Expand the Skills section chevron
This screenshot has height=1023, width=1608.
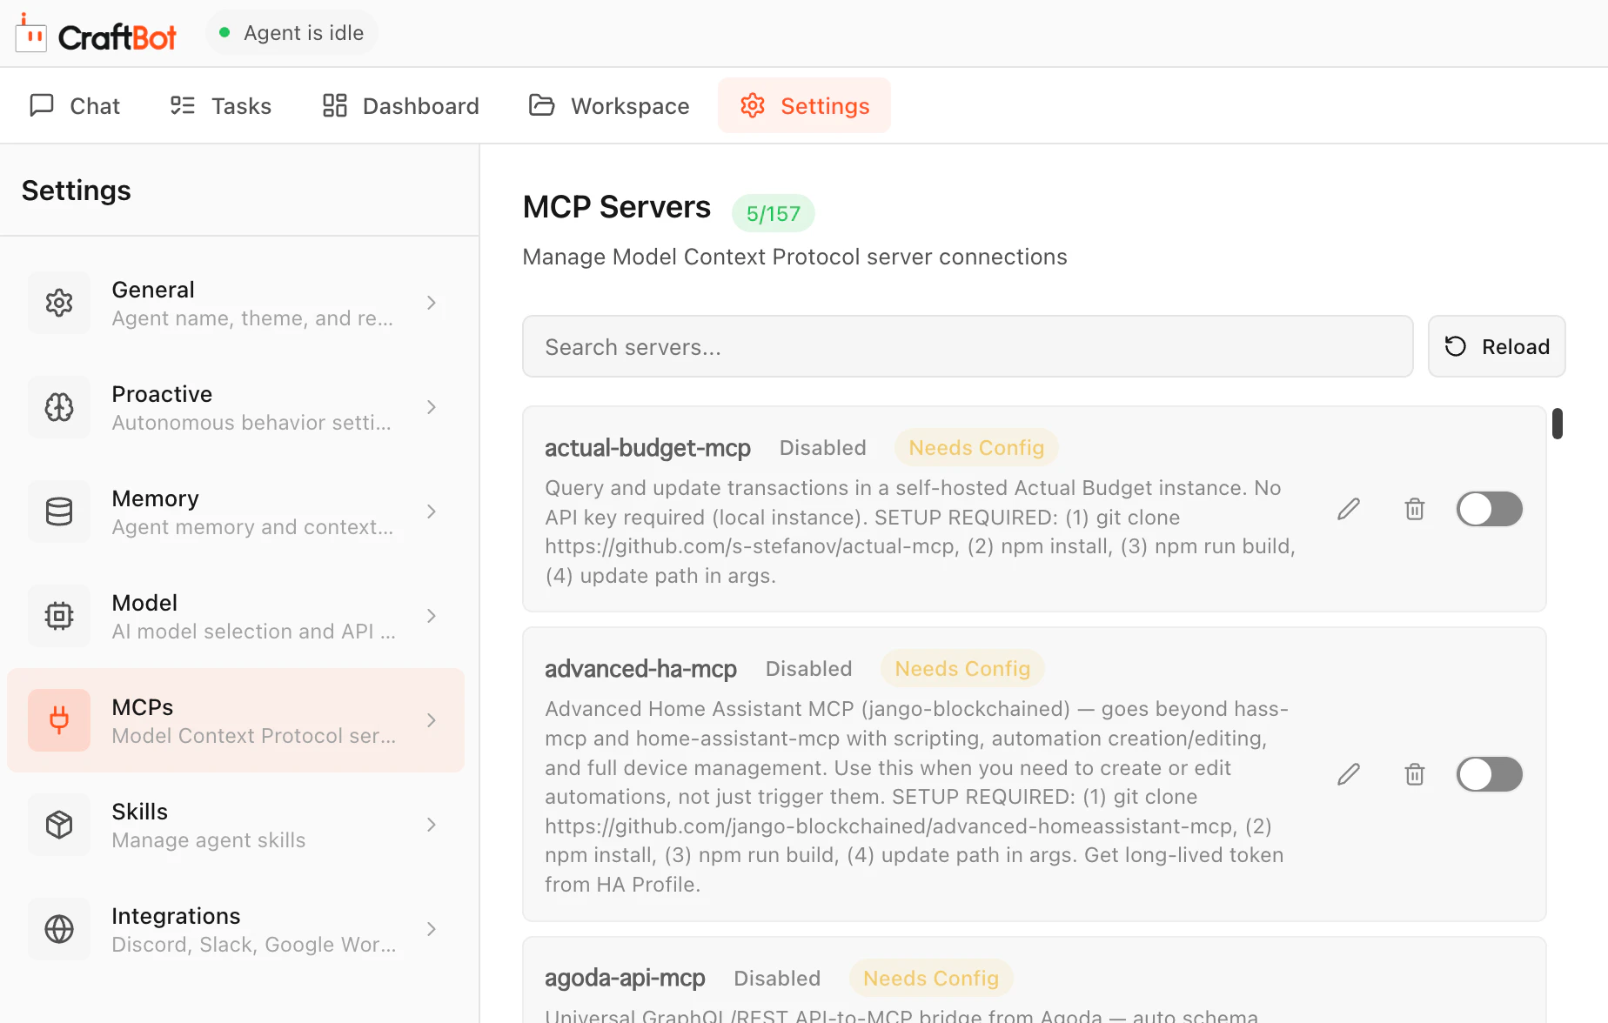pos(432,825)
